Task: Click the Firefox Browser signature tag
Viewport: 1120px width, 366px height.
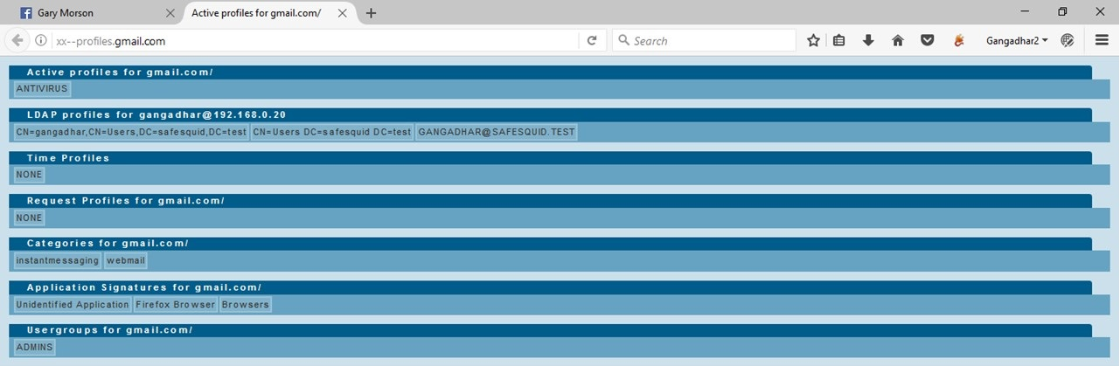Action: 176,304
